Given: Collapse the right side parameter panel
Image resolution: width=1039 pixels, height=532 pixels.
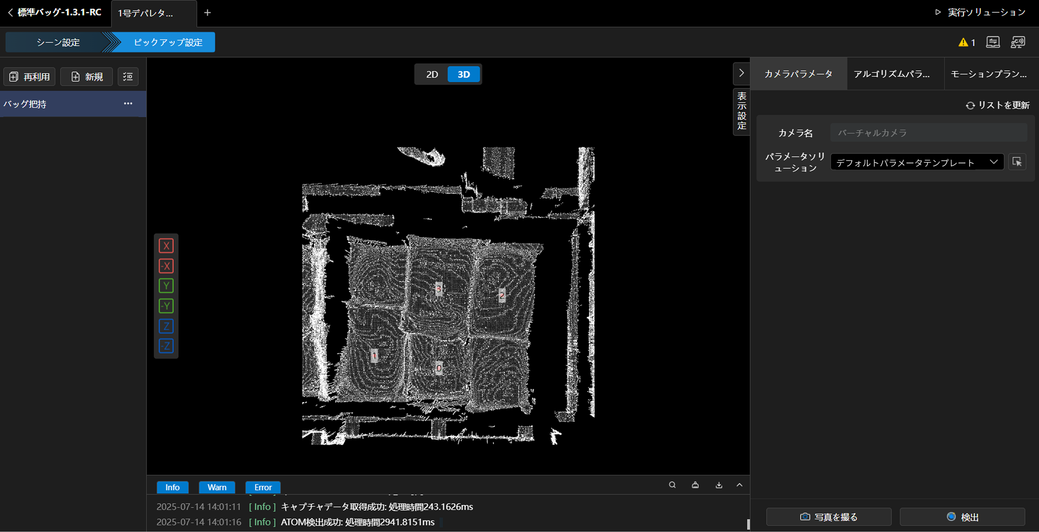Looking at the screenshot, I should pos(741,73).
